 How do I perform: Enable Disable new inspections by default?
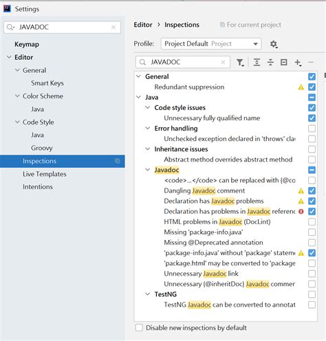[139, 328]
